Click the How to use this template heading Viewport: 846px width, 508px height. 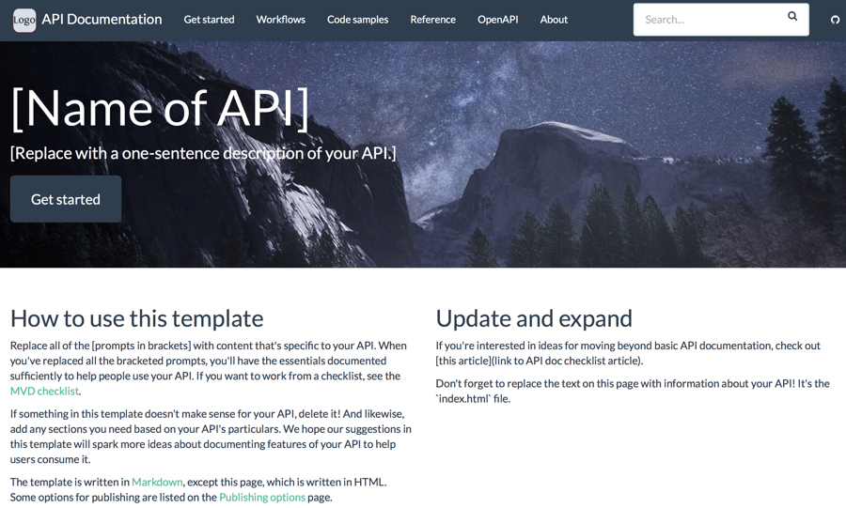coord(137,319)
